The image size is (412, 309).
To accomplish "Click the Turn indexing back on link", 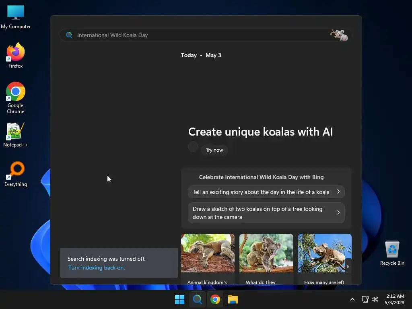I will (97, 268).
